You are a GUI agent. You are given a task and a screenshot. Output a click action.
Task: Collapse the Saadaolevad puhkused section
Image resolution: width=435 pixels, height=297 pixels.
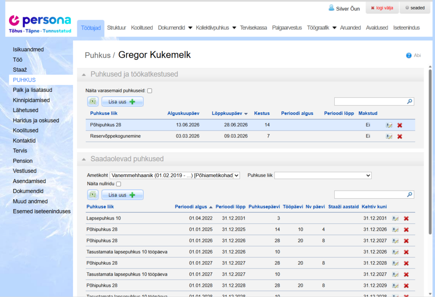[x=84, y=159]
